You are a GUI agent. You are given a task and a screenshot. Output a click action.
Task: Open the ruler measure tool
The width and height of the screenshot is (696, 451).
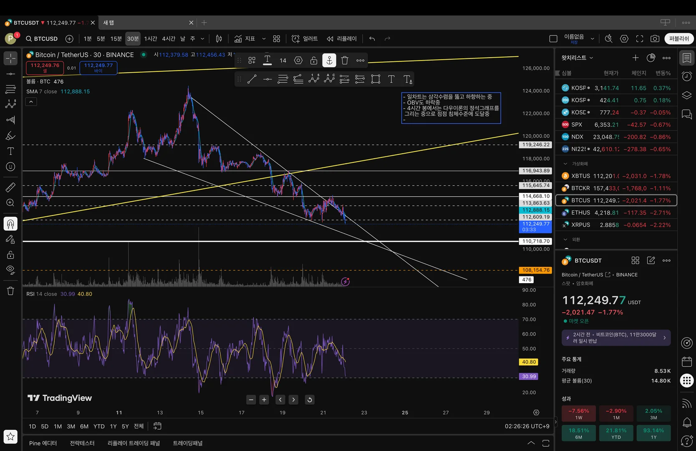(10, 187)
